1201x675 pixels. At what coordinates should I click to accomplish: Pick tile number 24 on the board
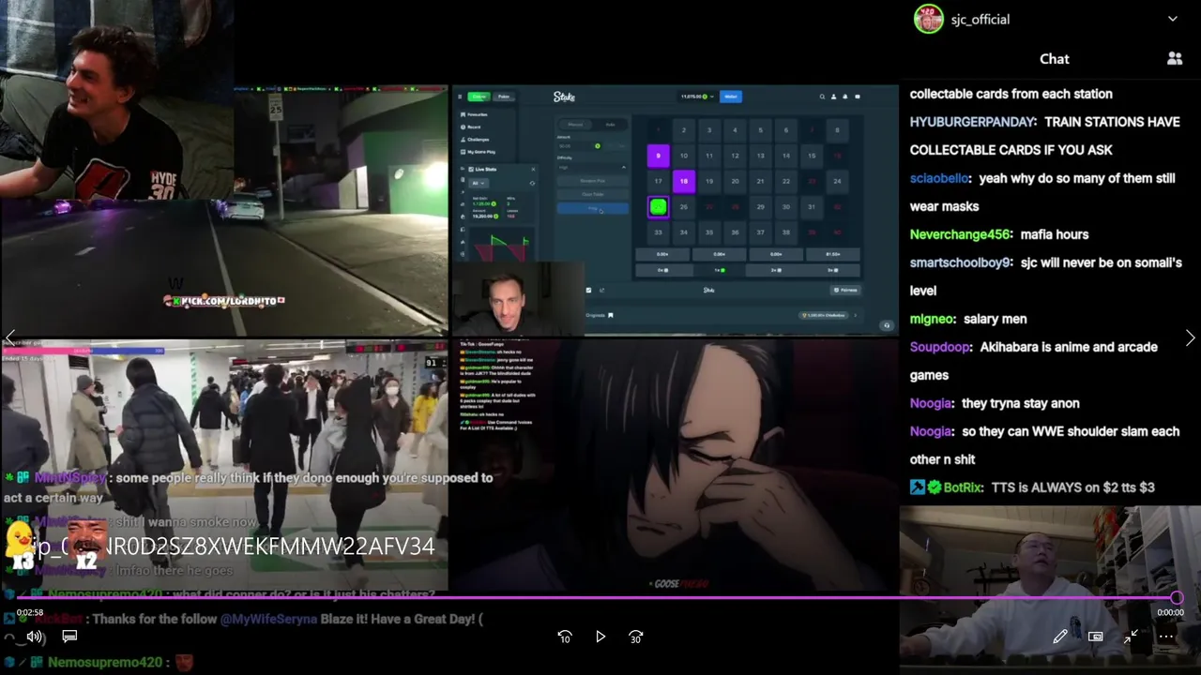point(837,181)
